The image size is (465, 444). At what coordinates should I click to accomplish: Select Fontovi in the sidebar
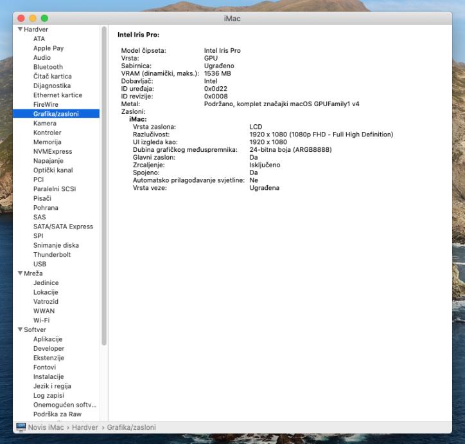pyautogui.click(x=44, y=367)
